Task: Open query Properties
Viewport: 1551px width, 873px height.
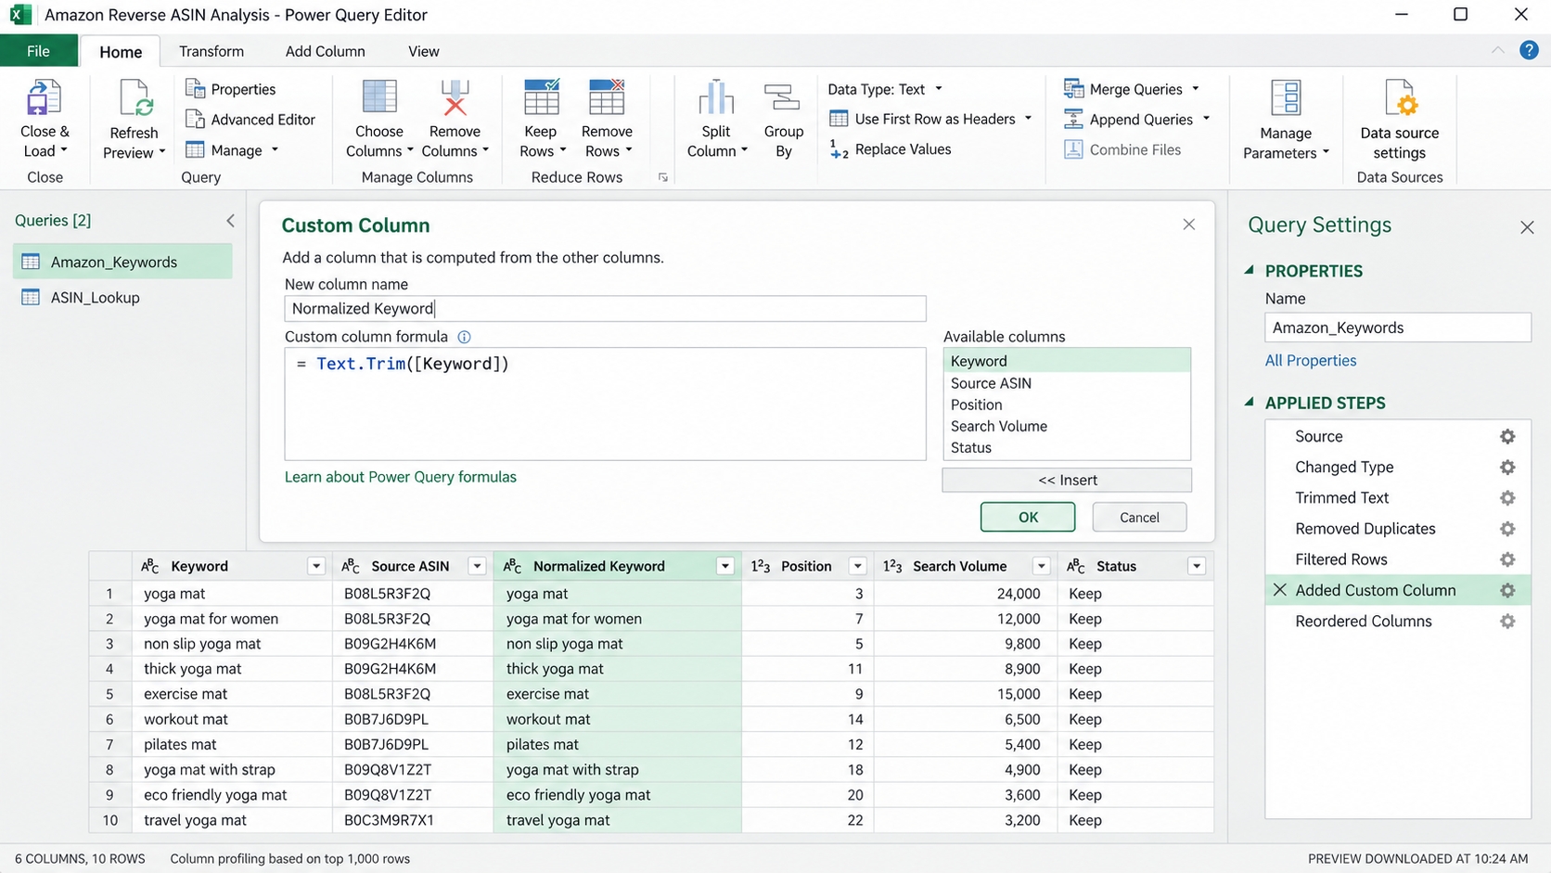Action: [x=231, y=89]
